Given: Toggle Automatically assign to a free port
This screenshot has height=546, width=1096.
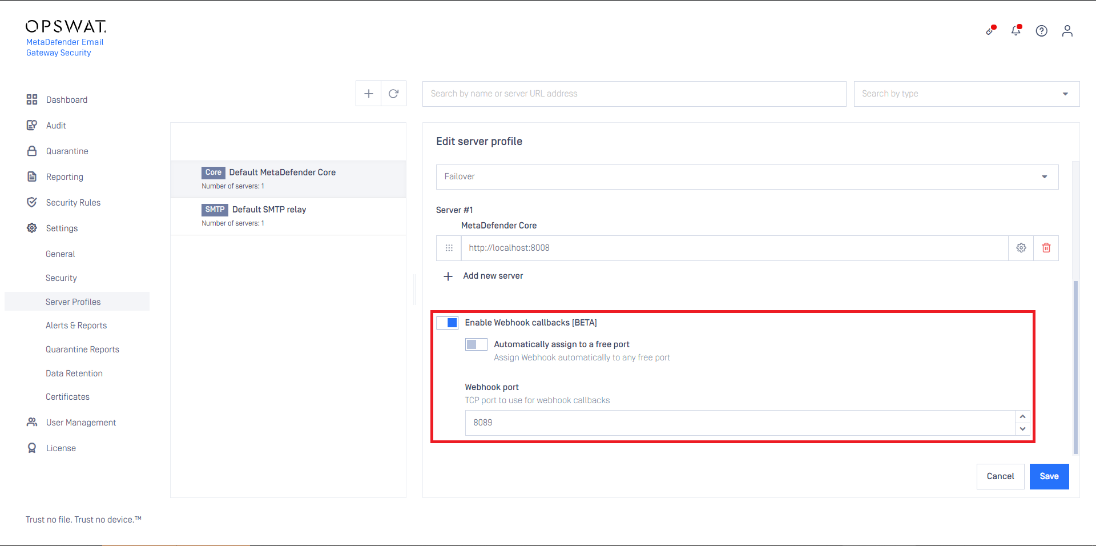Looking at the screenshot, I should pos(476,344).
